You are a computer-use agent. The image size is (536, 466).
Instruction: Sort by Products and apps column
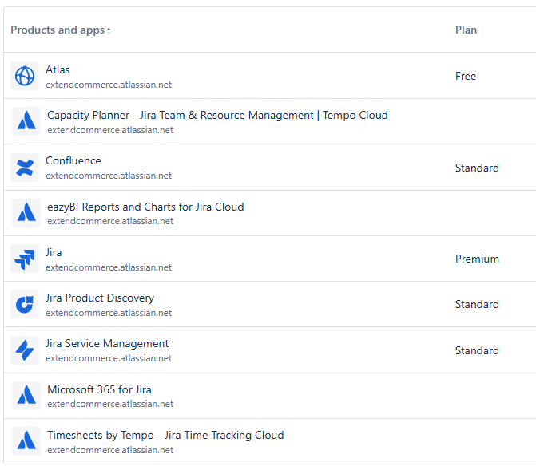[57, 30]
